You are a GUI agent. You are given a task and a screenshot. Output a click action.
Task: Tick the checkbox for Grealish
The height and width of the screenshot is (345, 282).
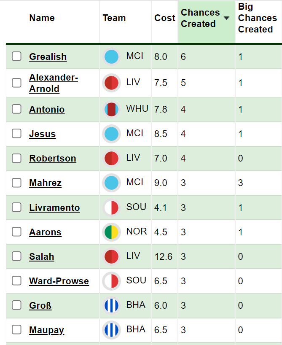16,57
